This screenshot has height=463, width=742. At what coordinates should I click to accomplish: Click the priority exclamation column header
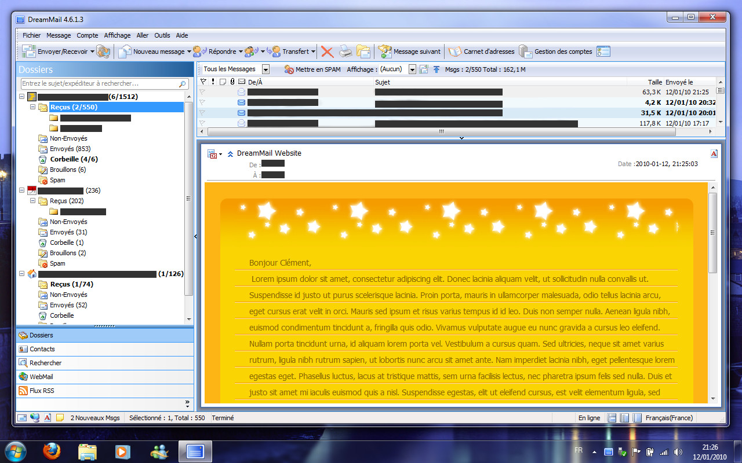click(213, 82)
